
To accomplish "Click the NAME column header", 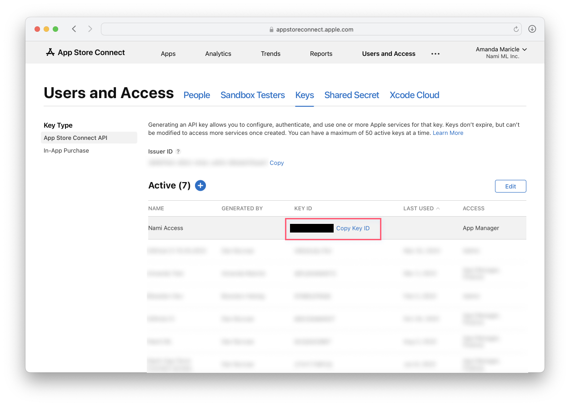I will pyautogui.click(x=156, y=208).
